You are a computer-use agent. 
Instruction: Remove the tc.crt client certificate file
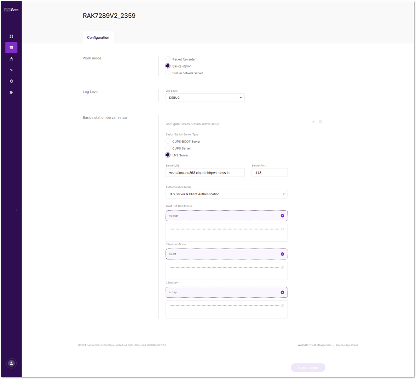[282, 254]
